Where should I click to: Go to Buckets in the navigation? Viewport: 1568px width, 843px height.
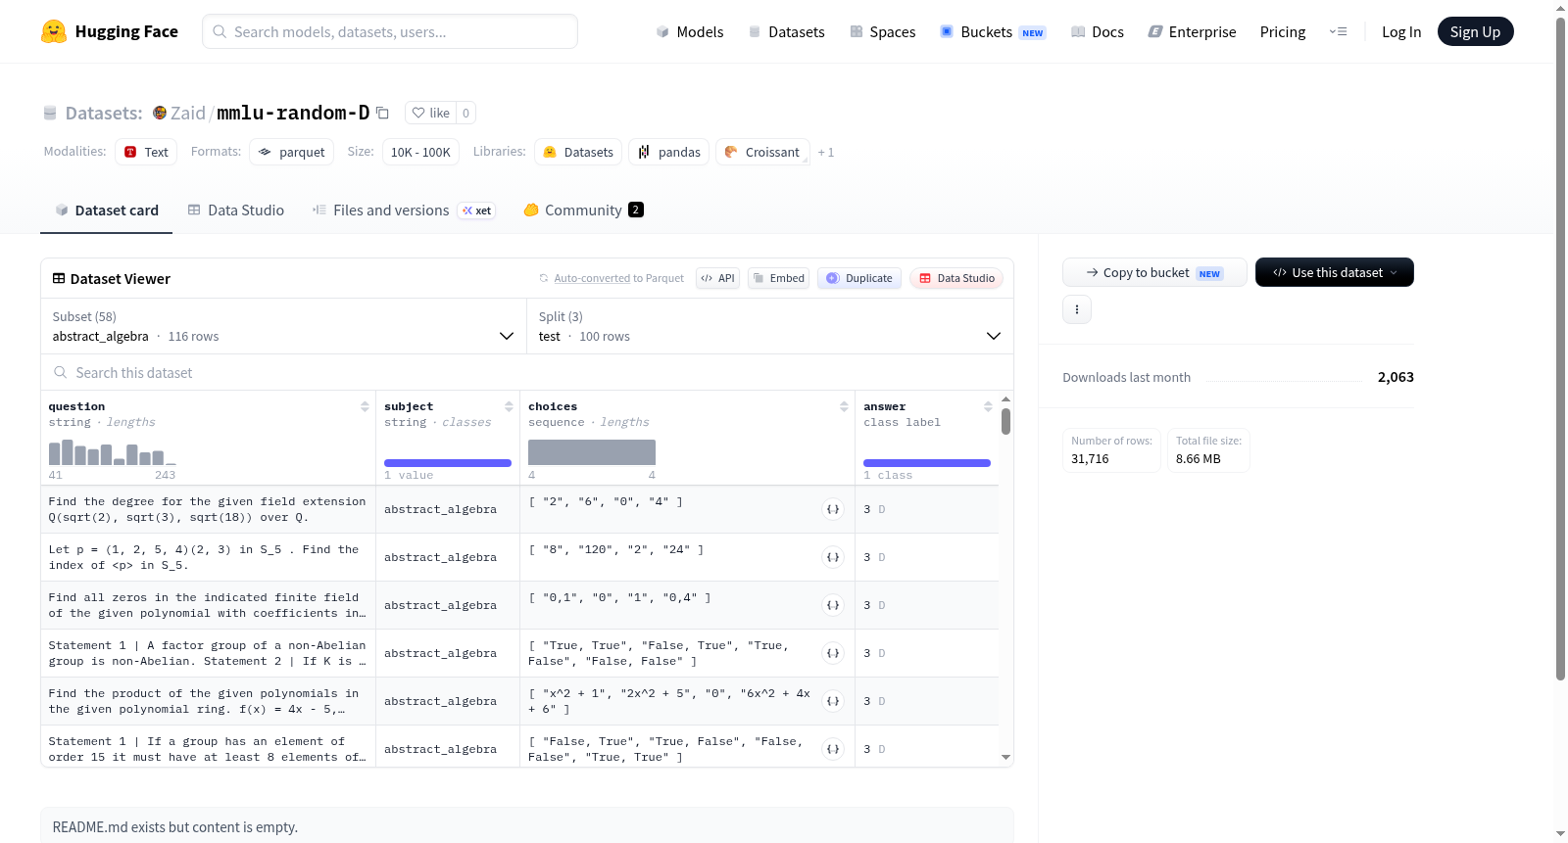[993, 31]
